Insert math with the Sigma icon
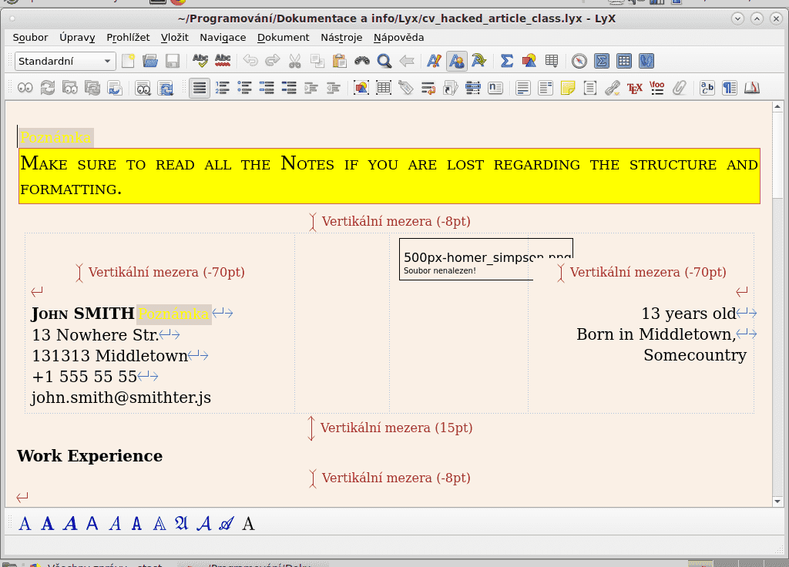This screenshot has width=789, height=567. click(x=507, y=61)
